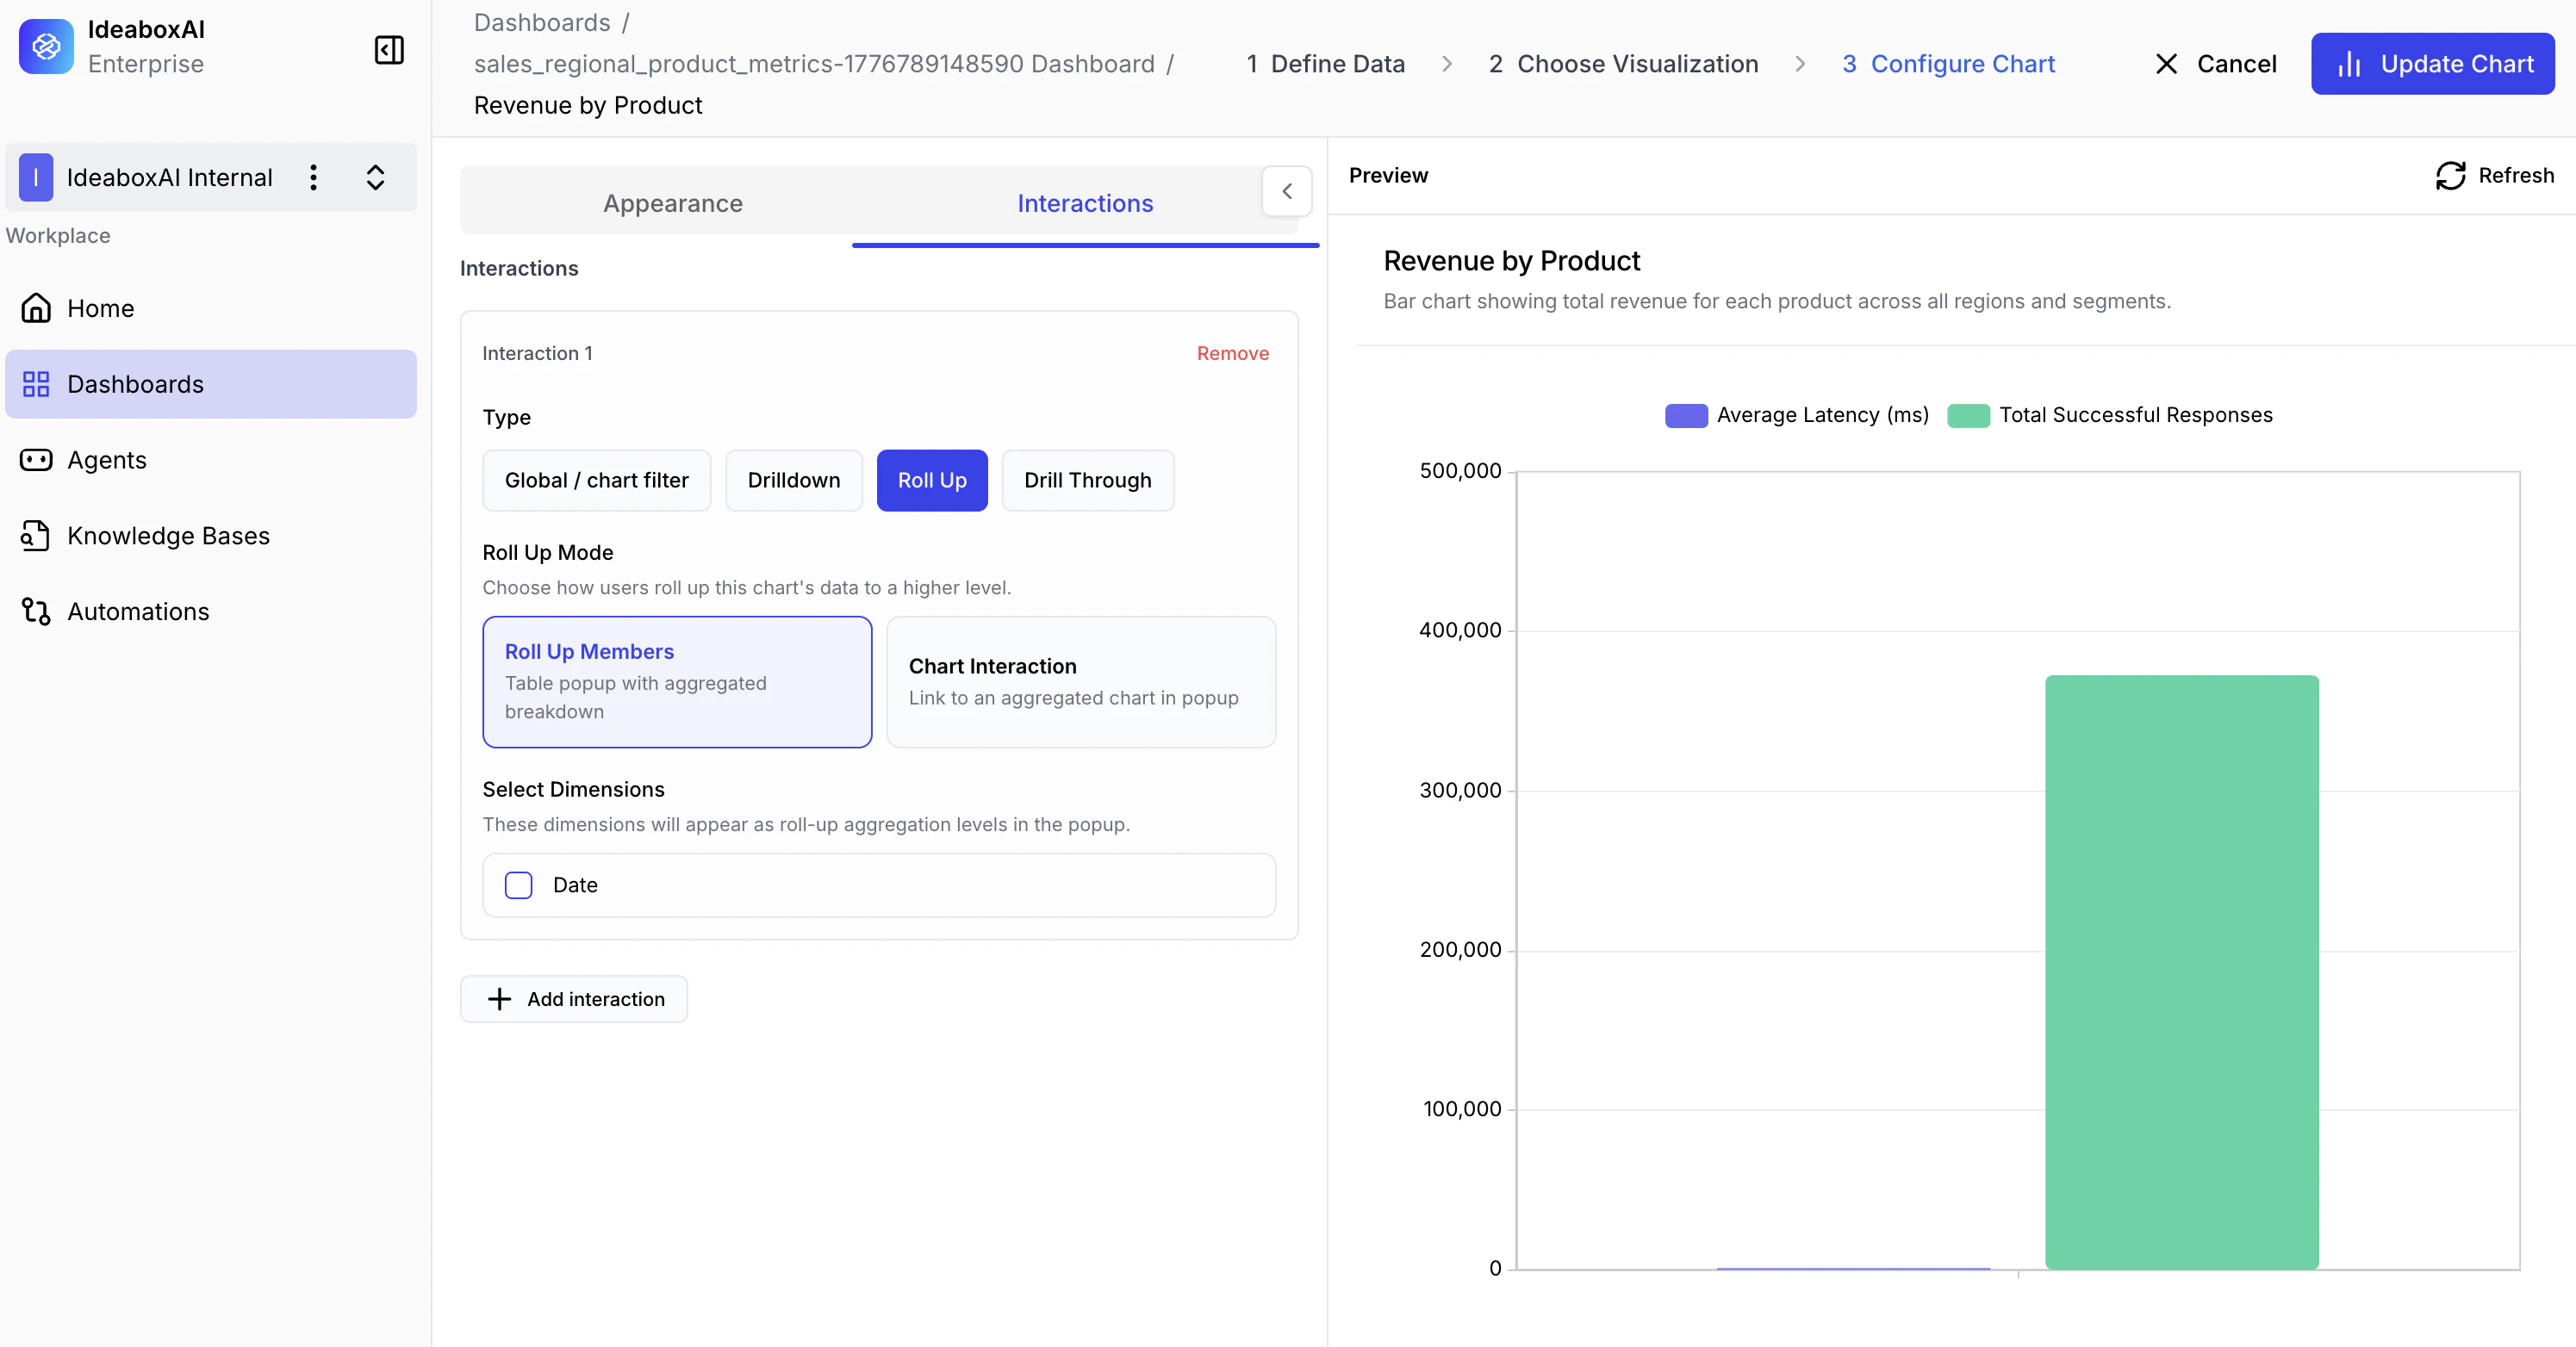Screen dimensions: 2576x1347
Task: Expand the workspace switcher up-down chevron
Action: click(376, 177)
